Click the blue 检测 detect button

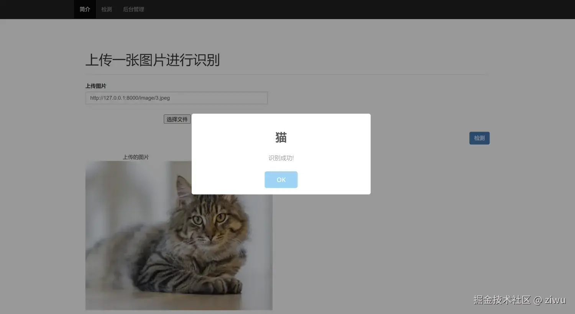point(479,138)
